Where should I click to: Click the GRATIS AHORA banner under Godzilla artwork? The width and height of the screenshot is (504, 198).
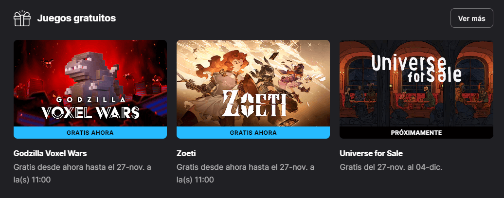click(x=90, y=132)
